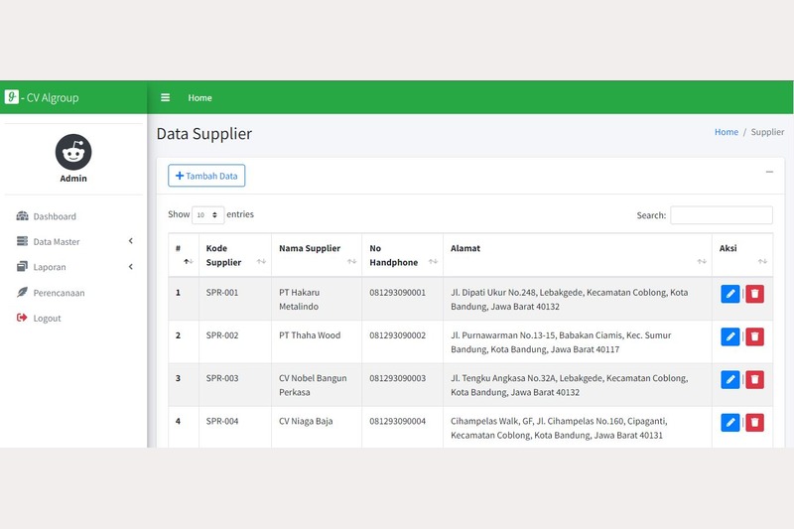Open Dashboard from the sidebar
The width and height of the screenshot is (794, 529).
point(55,216)
